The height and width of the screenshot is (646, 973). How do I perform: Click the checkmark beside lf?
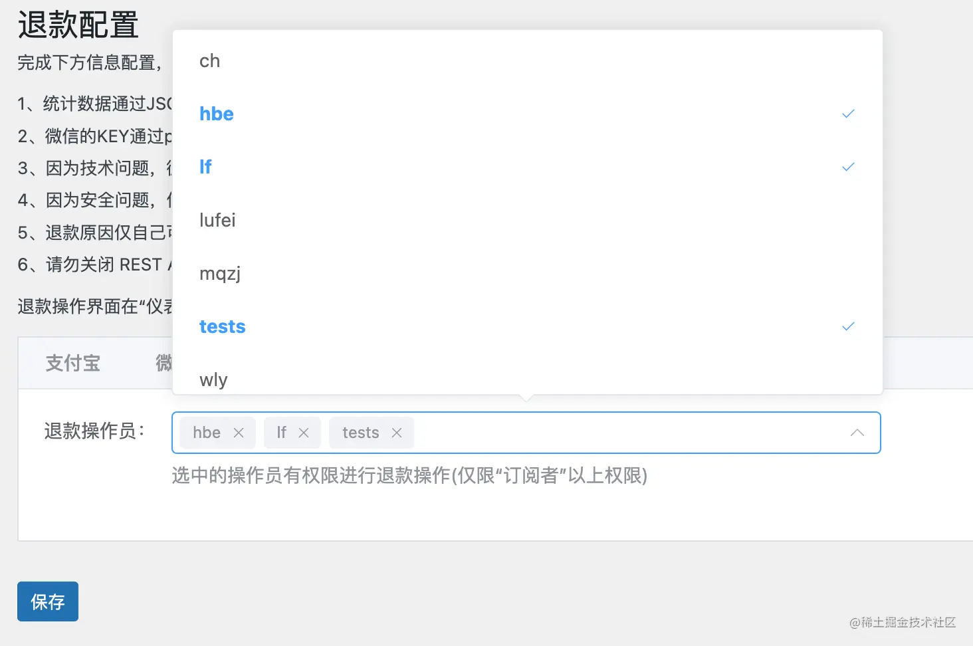(x=848, y=167)
